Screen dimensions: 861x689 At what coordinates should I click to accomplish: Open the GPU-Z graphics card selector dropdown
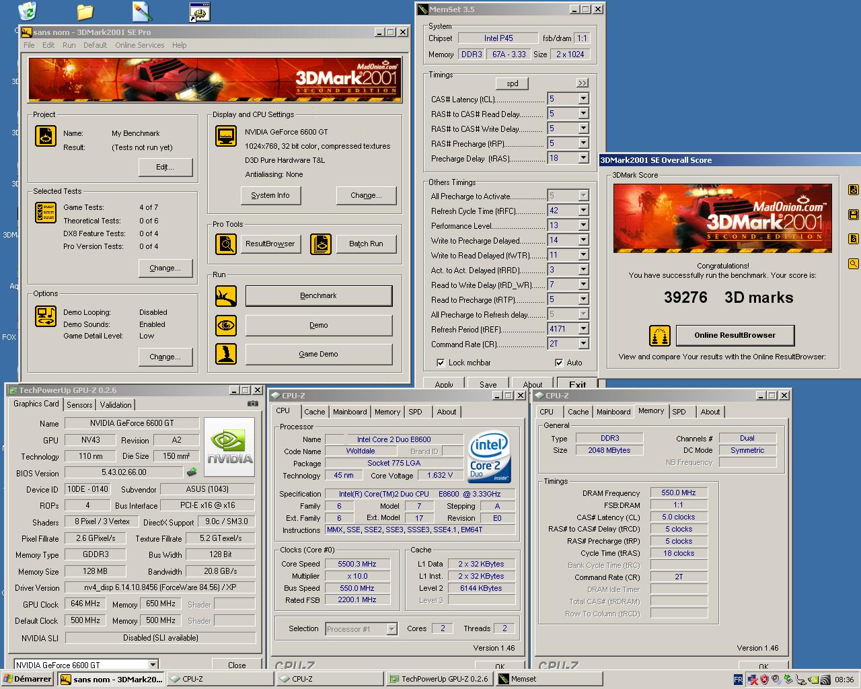click(x=153, y=665)
